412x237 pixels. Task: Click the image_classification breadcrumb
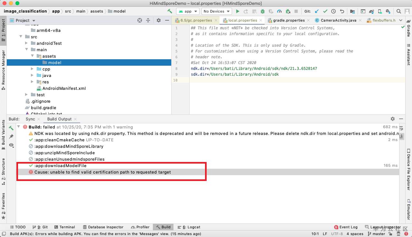(25, 11)
